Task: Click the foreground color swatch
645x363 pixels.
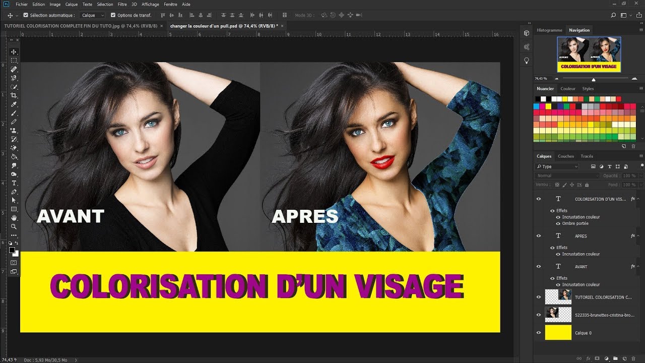Action: (x=12, y=250)
